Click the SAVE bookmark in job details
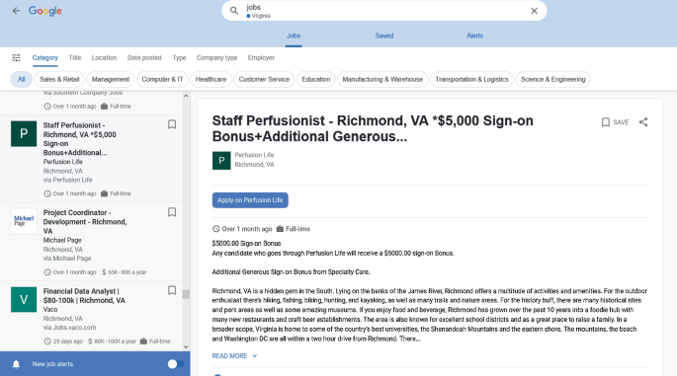The height and width of the screenshot is (376, 677). 615,122
